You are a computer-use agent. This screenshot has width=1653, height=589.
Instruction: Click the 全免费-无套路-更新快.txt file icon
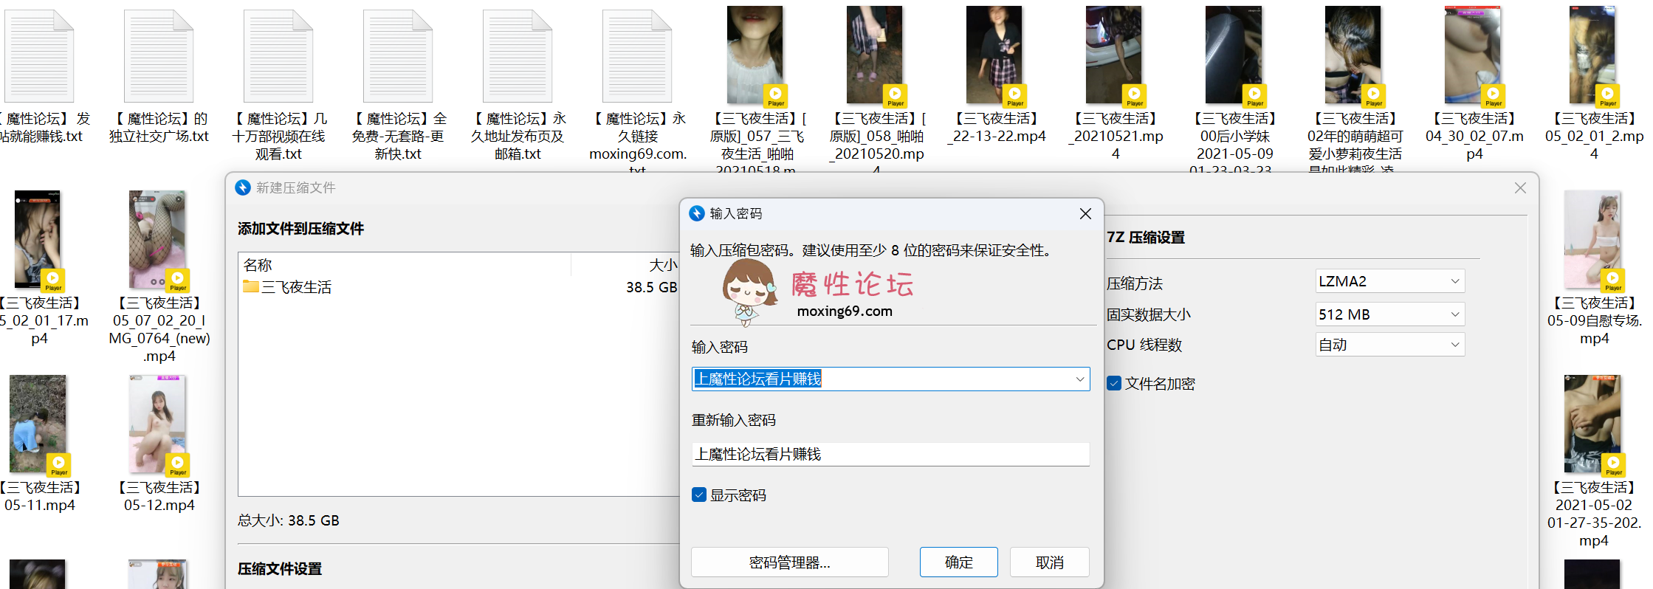click(398, 57)
